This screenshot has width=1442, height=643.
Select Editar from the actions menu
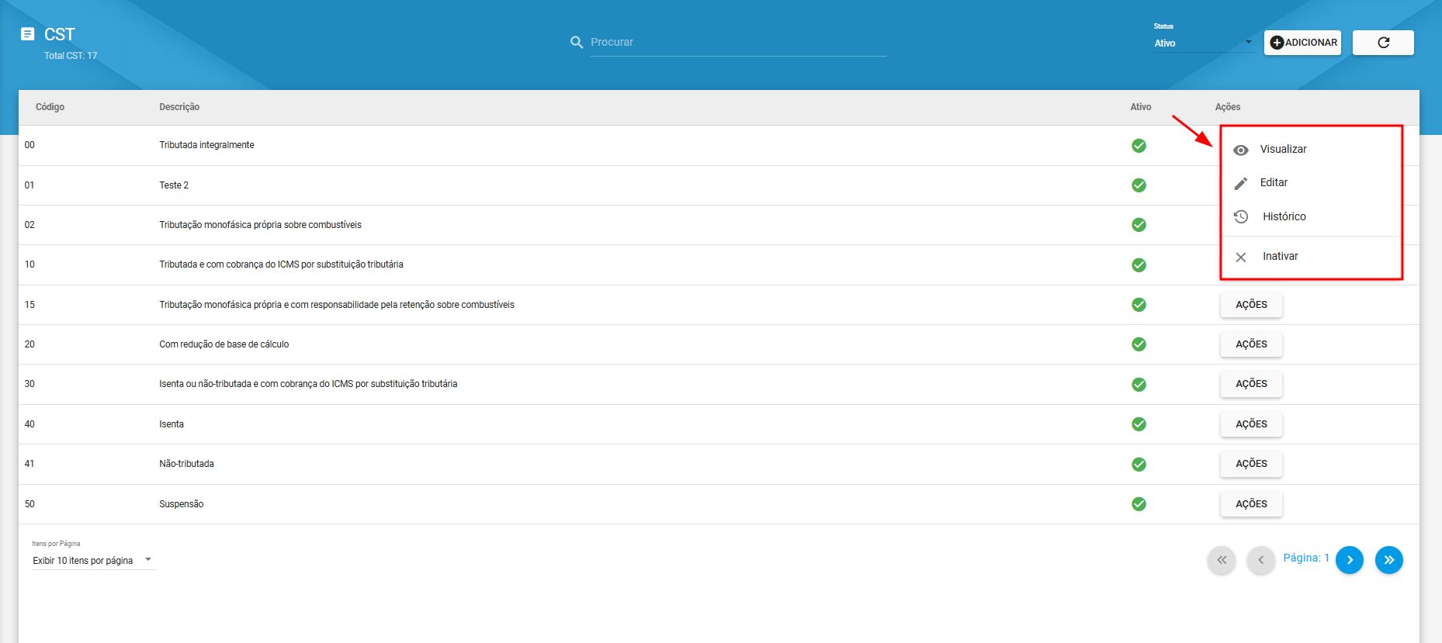pos(1312,182)
